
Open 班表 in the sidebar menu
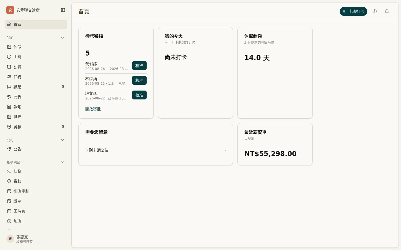36,117
